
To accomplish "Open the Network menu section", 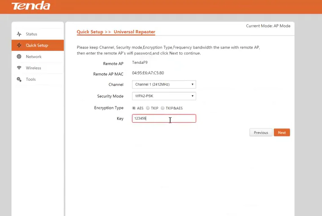I will [33, 57].
